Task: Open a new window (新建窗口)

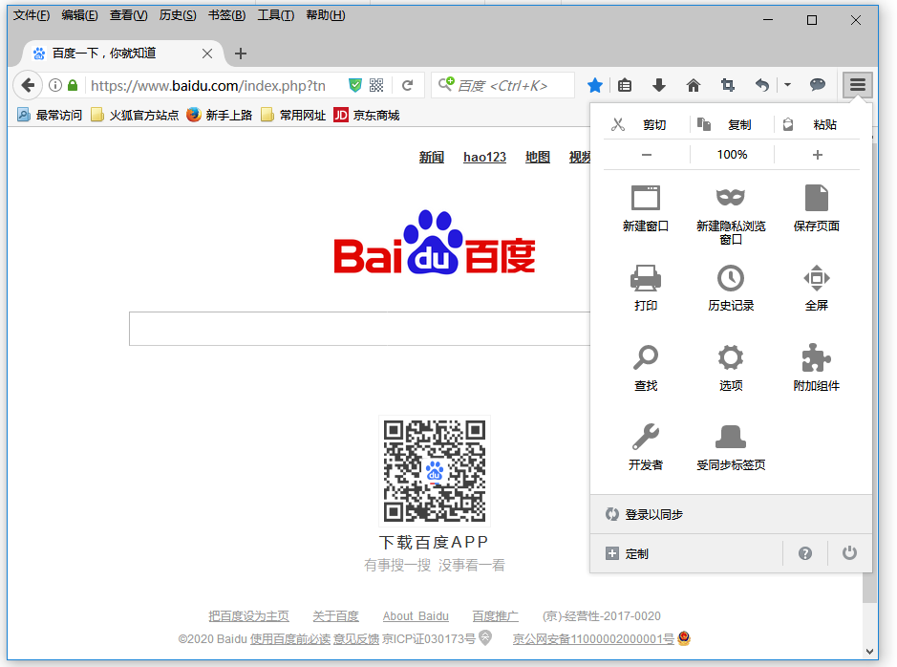Action: [x=646, y=208]
